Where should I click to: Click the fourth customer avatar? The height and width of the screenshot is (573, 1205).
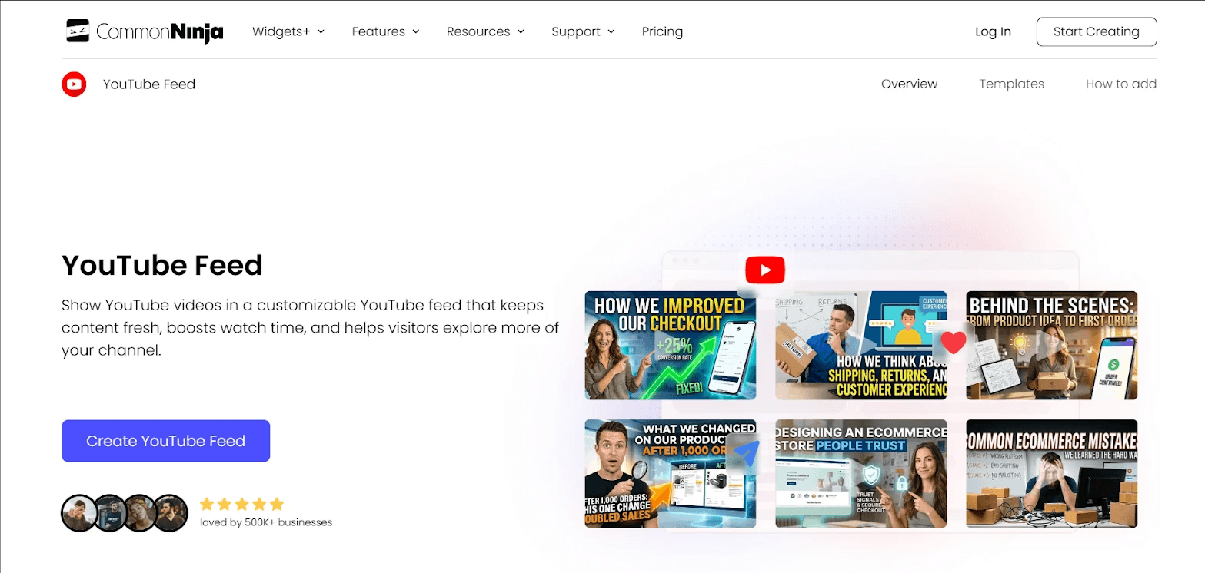point(171,513)
